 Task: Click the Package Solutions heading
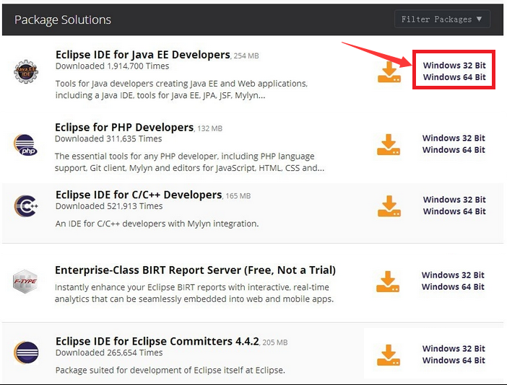tap(63, 20)
